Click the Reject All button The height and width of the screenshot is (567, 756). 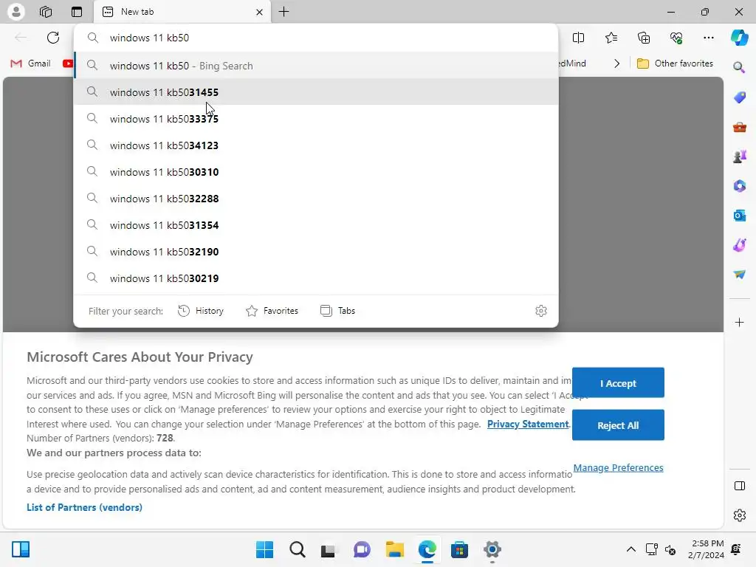[x=618, y=425]
